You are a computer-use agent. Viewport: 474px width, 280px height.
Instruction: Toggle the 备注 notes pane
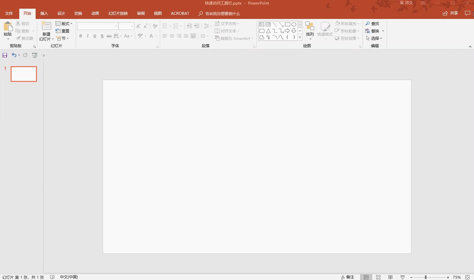[348, 277]
